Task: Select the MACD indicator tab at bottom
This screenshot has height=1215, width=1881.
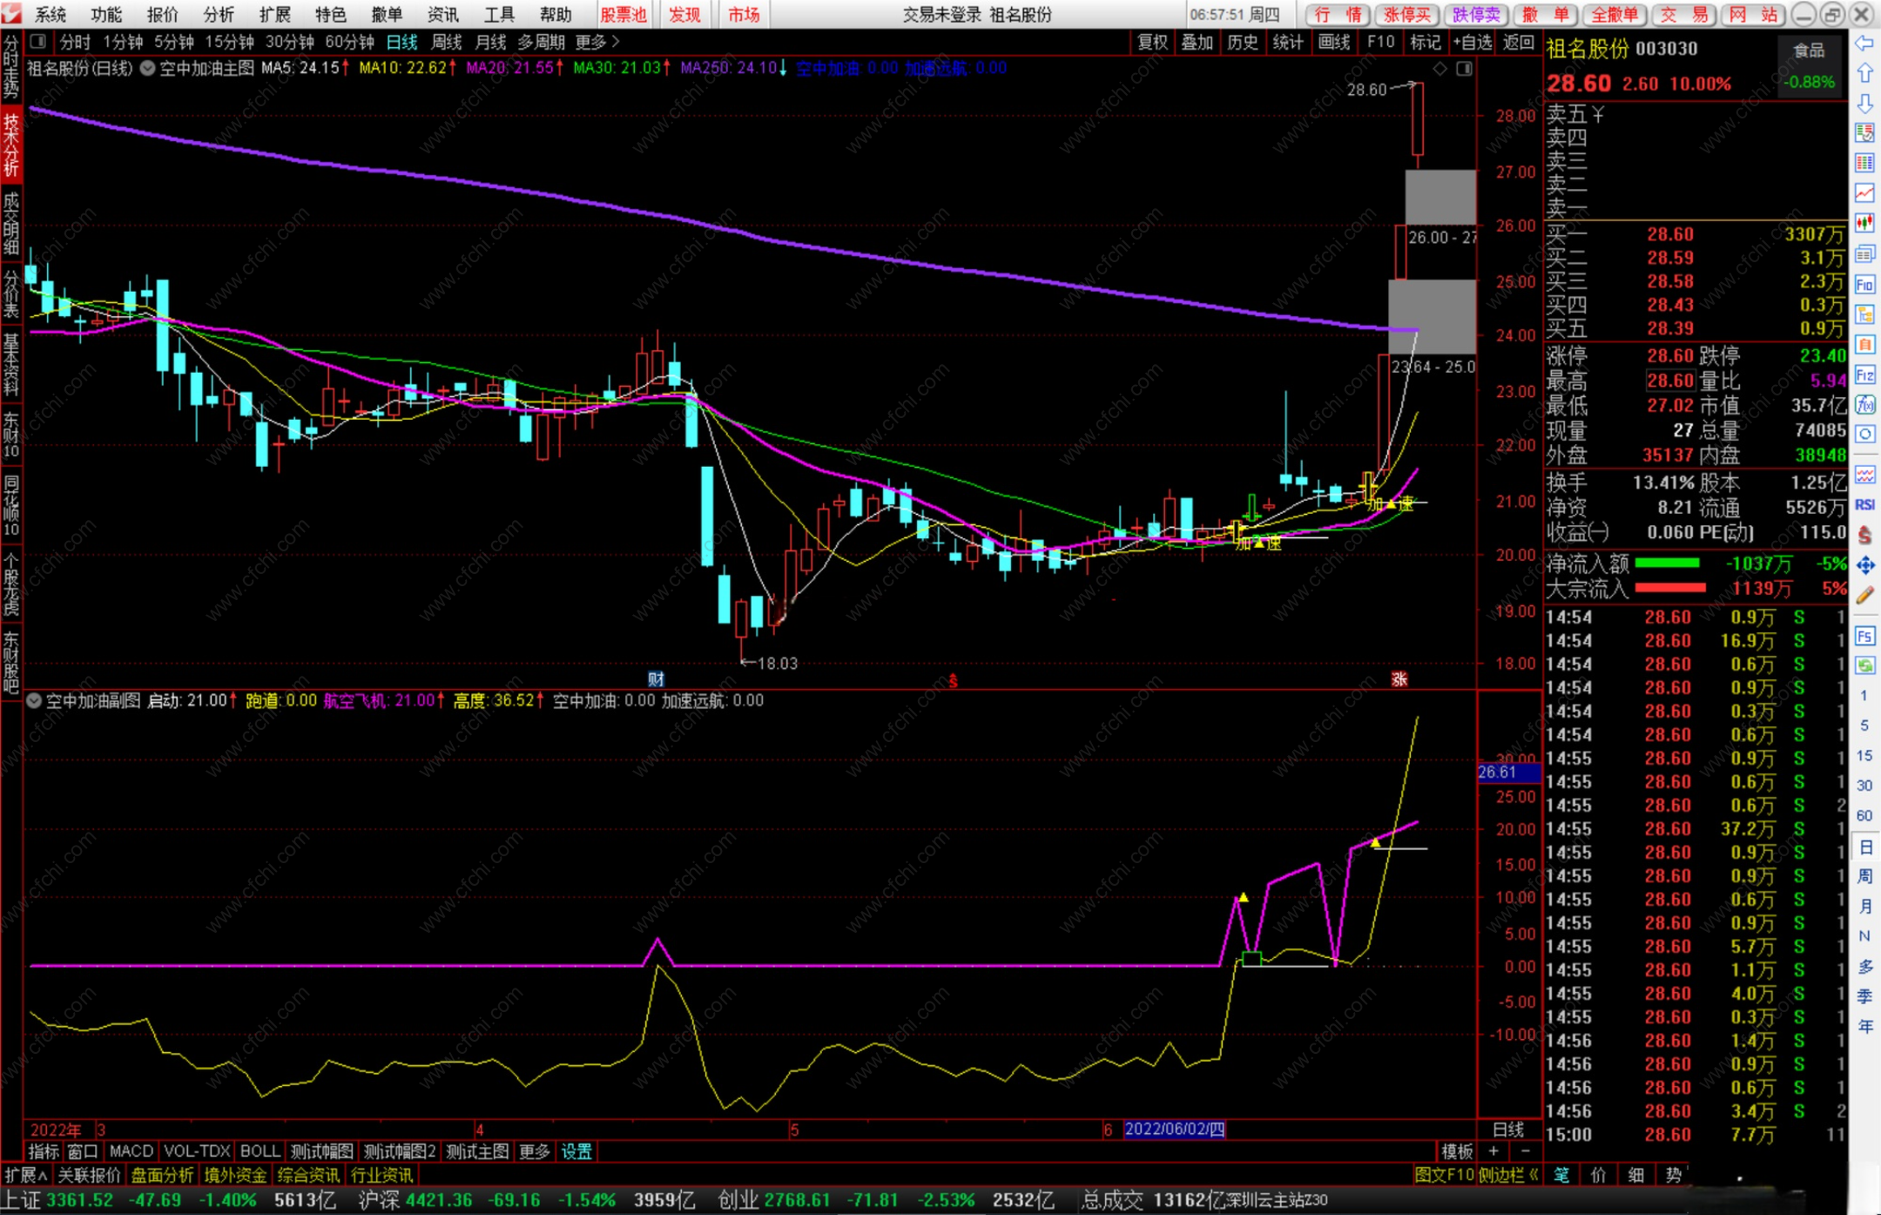Action: 131,1151
